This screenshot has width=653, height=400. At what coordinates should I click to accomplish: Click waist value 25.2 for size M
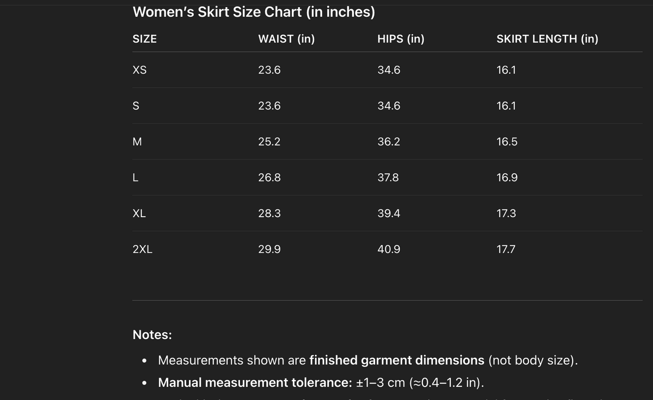(x=269, y=142)
